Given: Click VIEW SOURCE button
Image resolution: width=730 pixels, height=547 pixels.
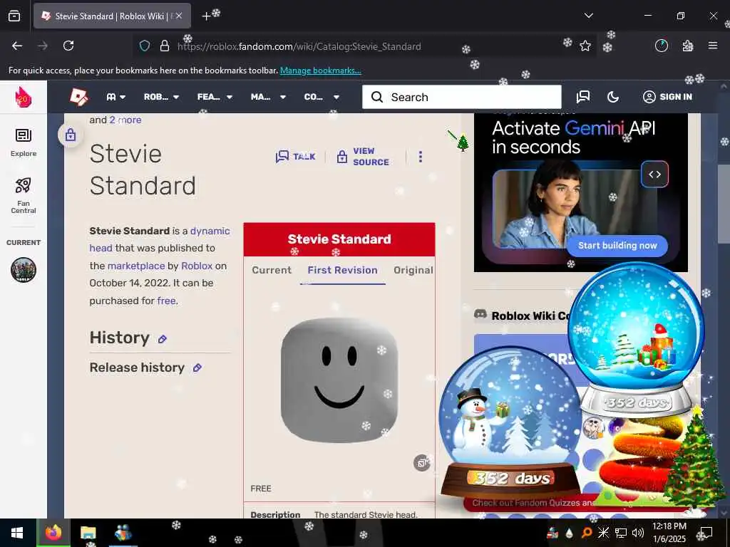Looking at the screenshot, I should click(363, 156).
